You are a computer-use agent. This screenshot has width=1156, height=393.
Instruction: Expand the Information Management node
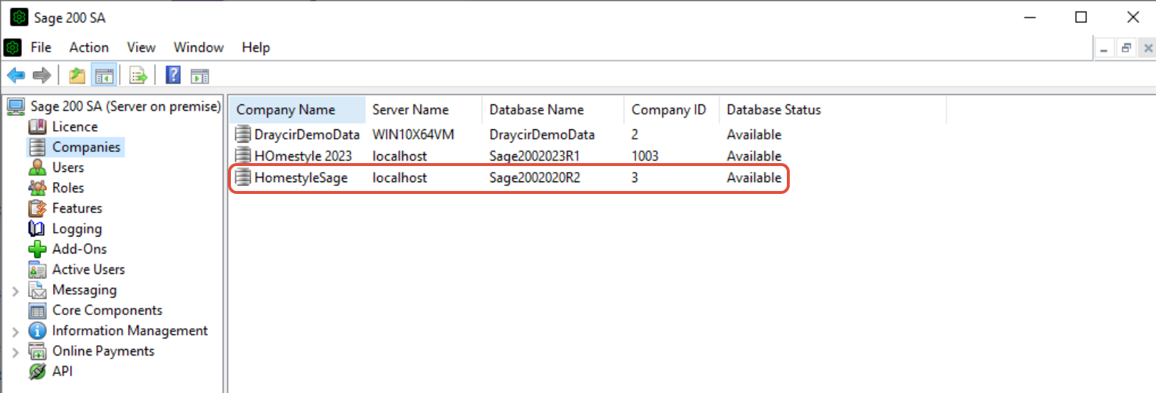tap(15, 331)
